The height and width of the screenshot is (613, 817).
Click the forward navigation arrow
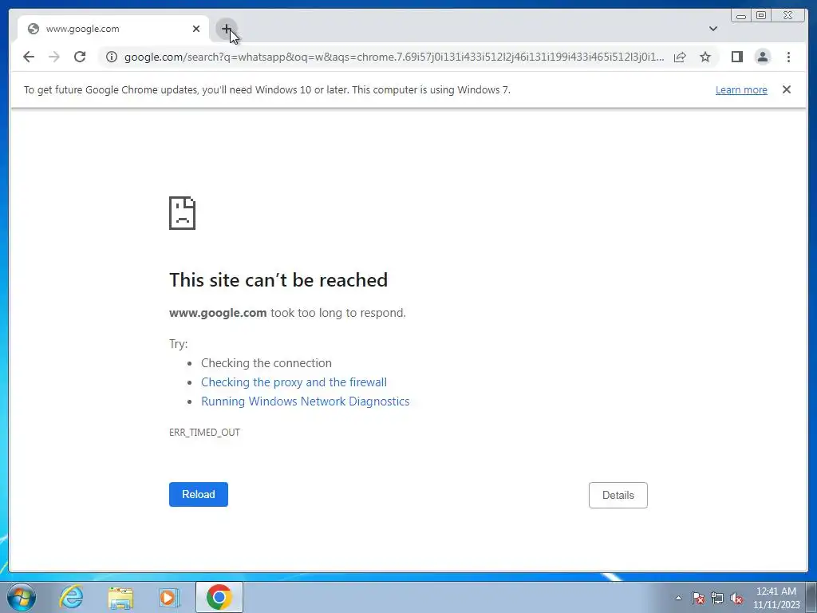click(54, 57)
